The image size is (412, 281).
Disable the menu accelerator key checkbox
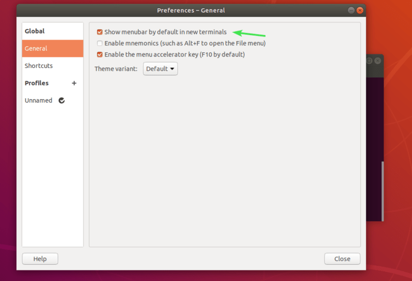[x=100, y=54]
